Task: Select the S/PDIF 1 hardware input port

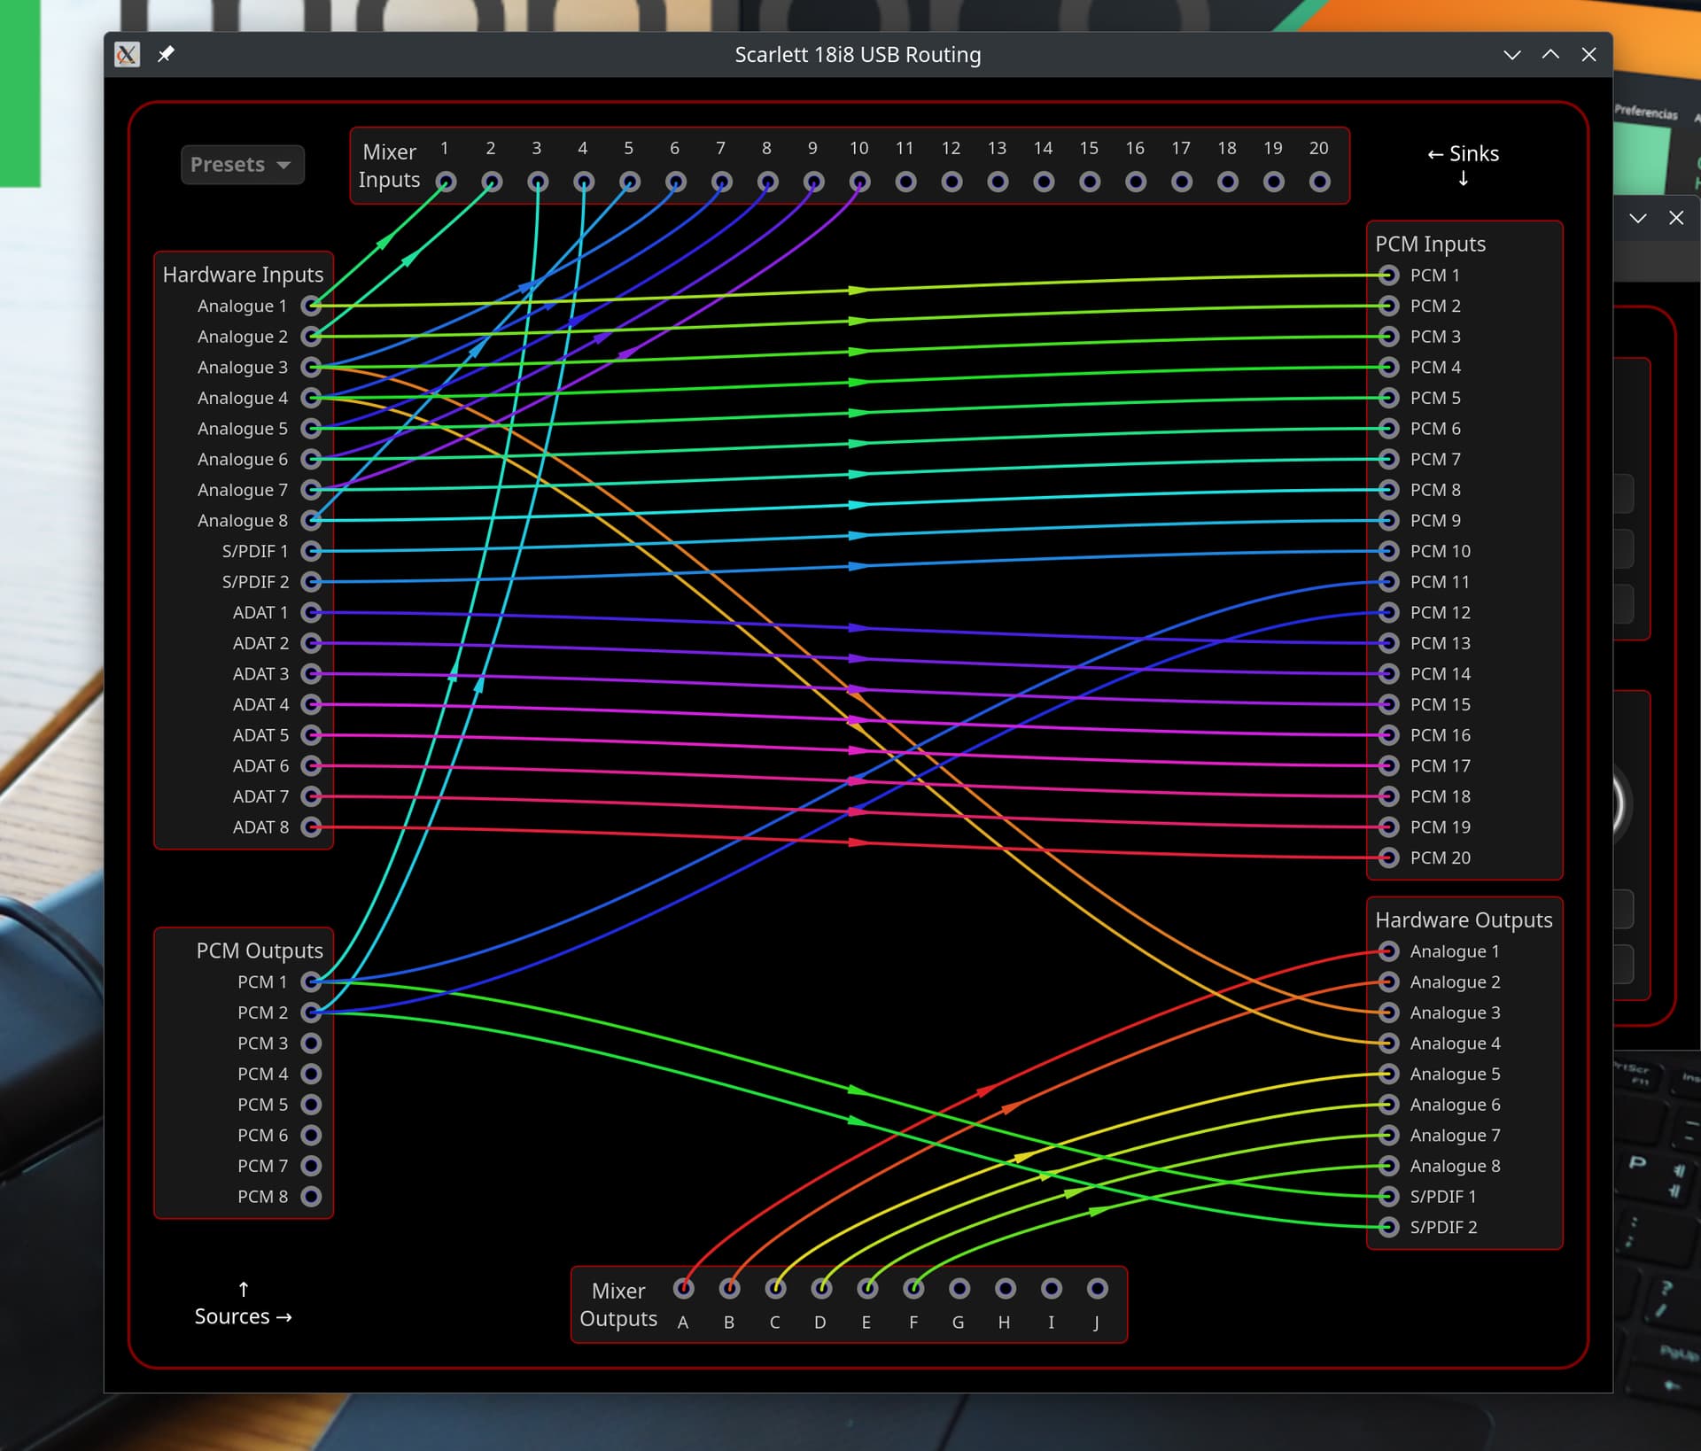Action: click(311, 551)
